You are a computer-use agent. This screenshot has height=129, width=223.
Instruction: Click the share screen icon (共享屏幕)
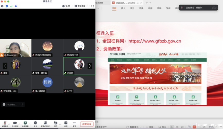click(25, 123)
